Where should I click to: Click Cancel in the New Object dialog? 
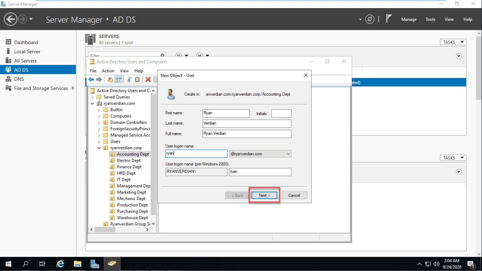click(294, 195)
